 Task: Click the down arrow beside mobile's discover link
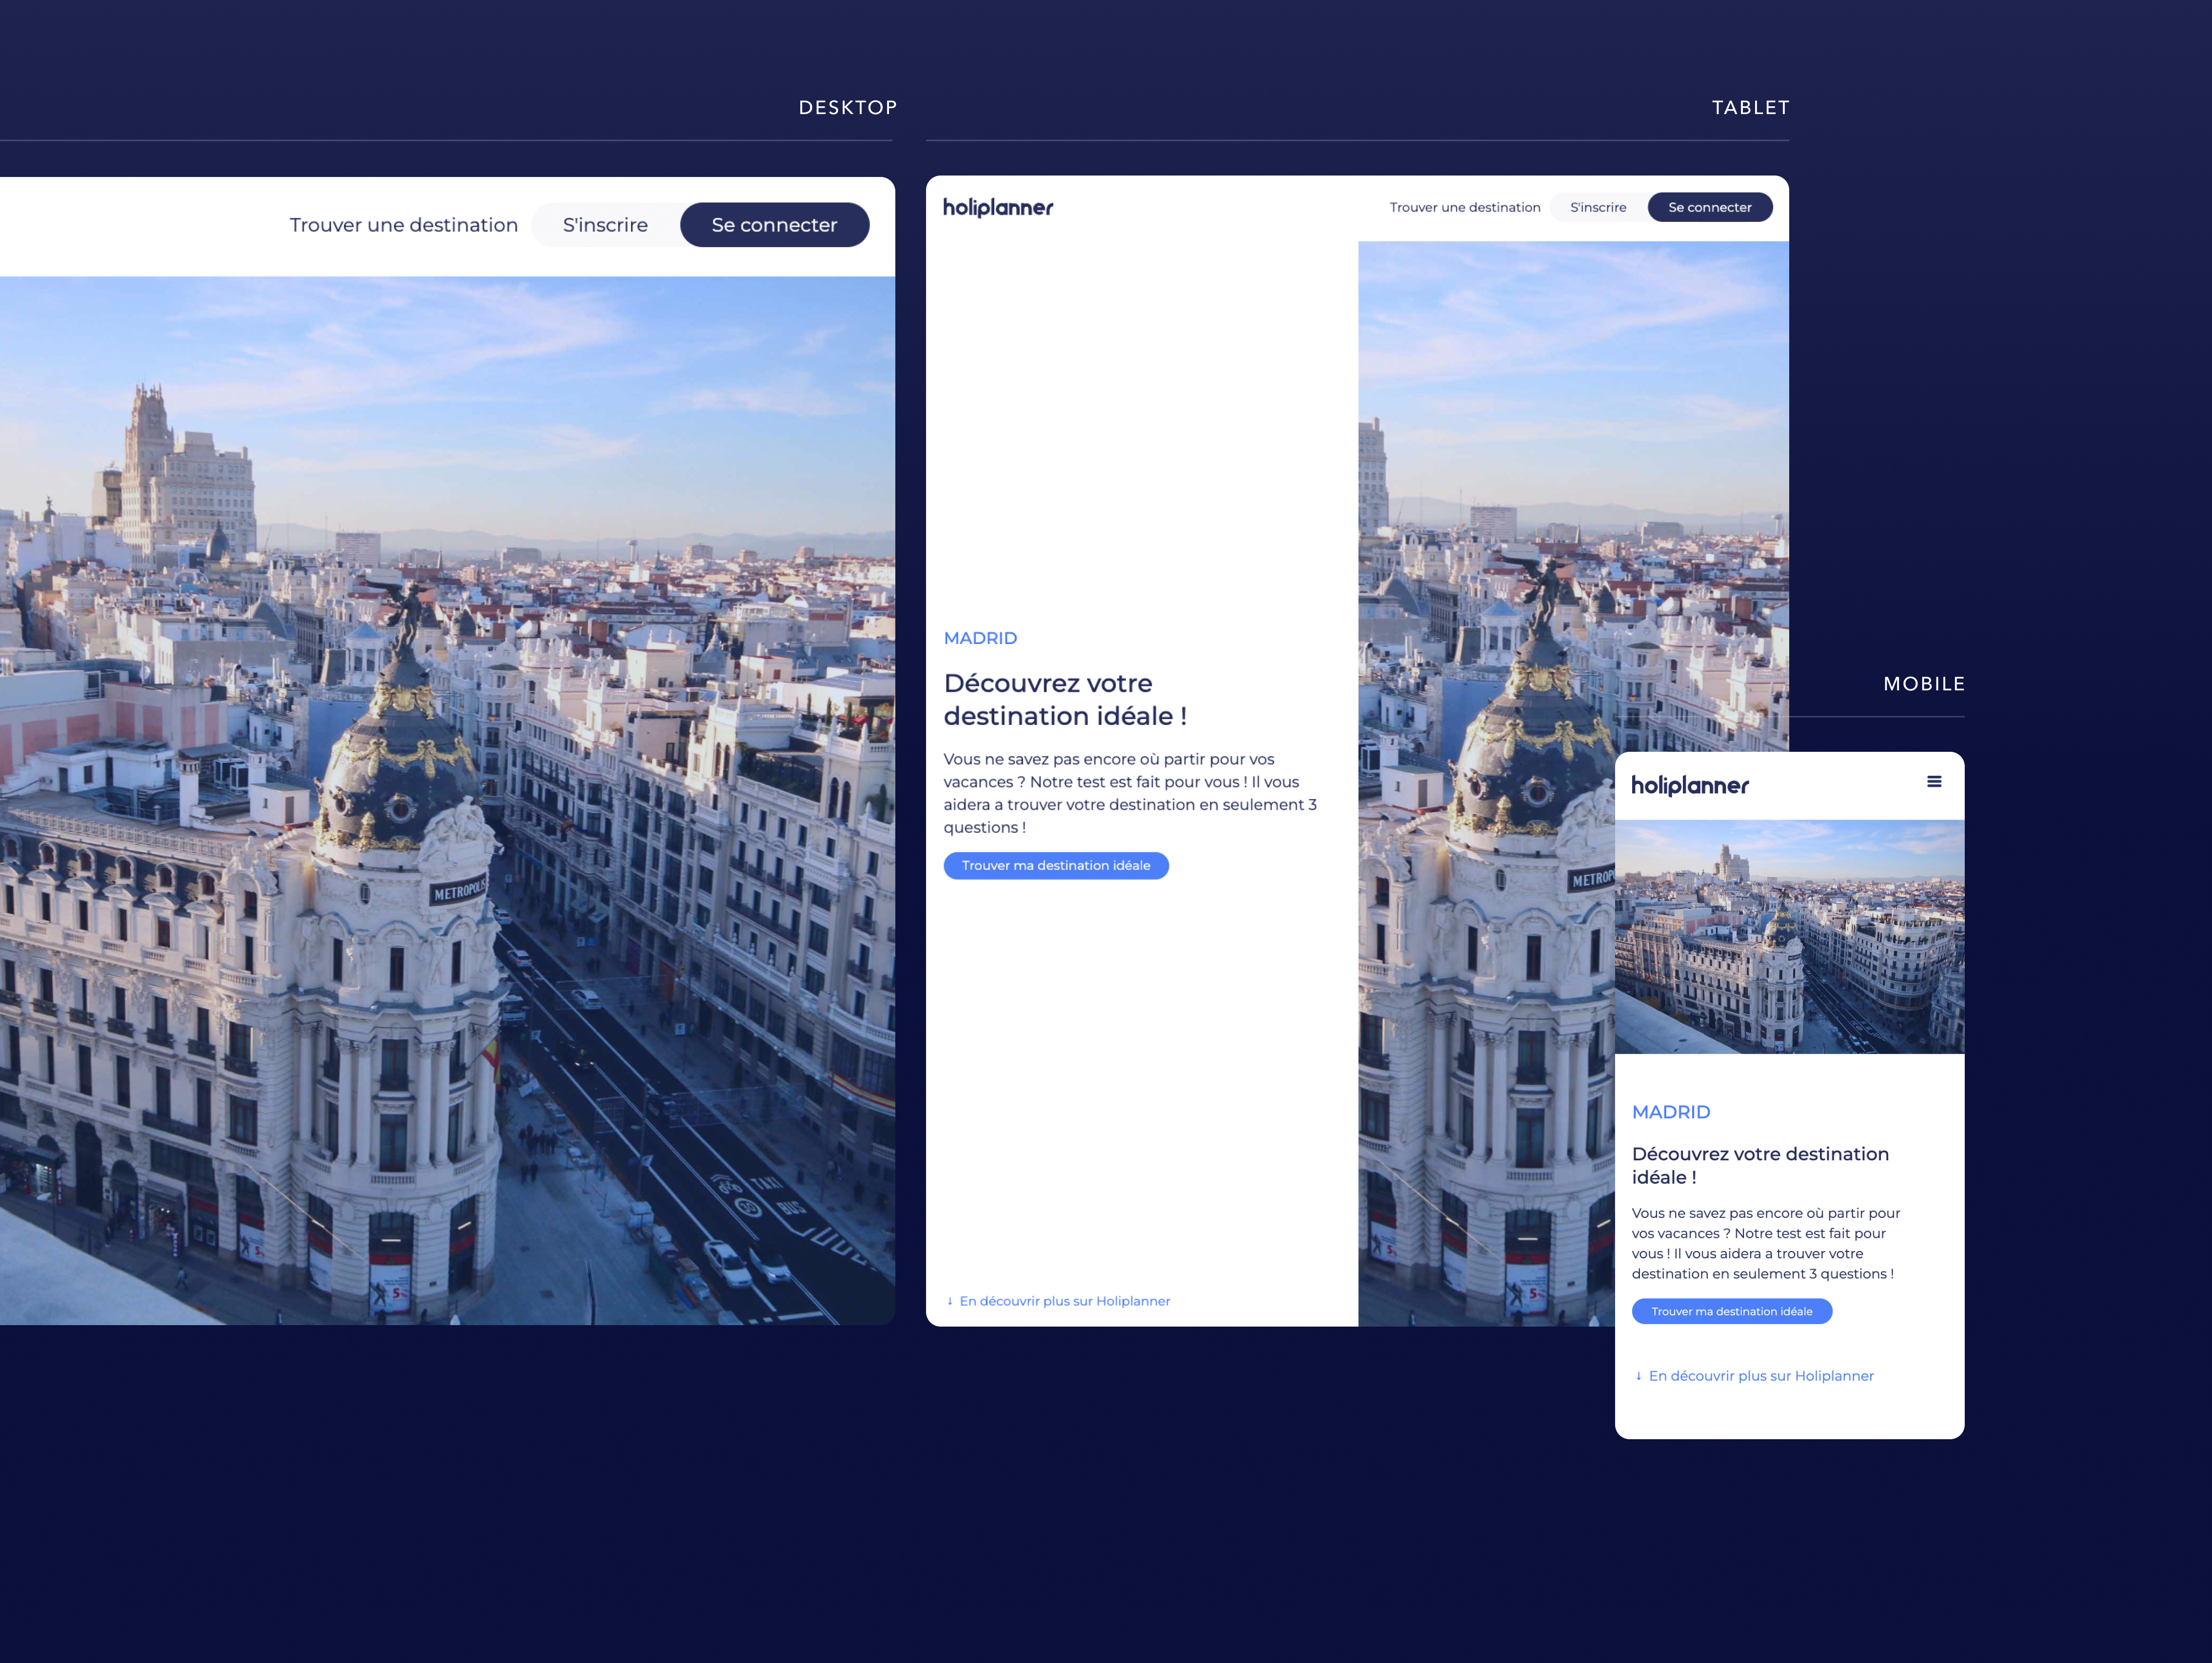click(1638, 1375)
